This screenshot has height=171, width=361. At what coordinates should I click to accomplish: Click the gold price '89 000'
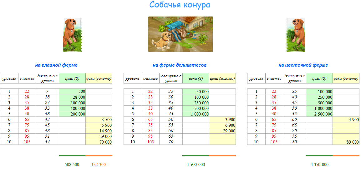[346, 142]
